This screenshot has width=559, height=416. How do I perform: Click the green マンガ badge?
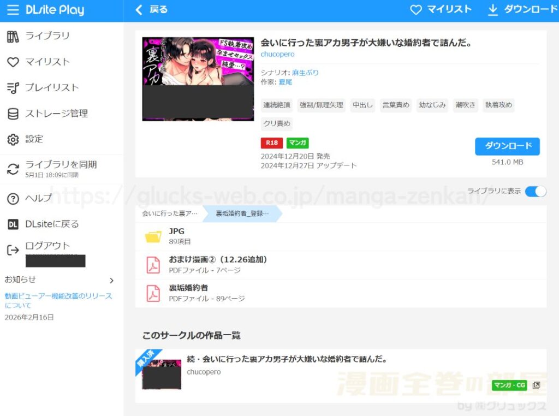point(298,143)
